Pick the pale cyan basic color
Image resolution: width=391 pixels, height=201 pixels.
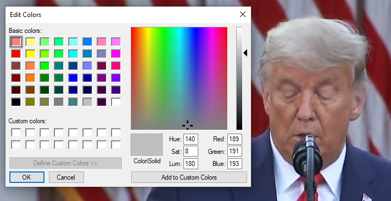[x=73, y=42]
